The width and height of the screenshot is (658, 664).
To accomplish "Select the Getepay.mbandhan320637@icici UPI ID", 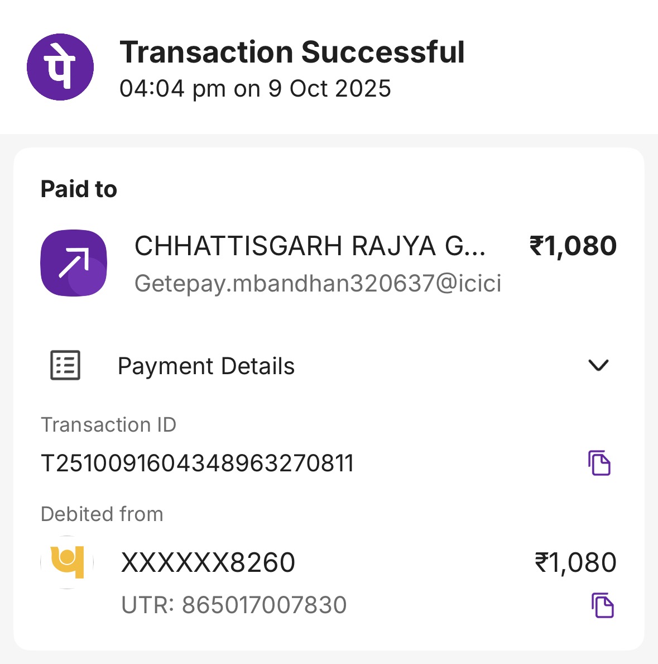I will click(x=318, y=284).
